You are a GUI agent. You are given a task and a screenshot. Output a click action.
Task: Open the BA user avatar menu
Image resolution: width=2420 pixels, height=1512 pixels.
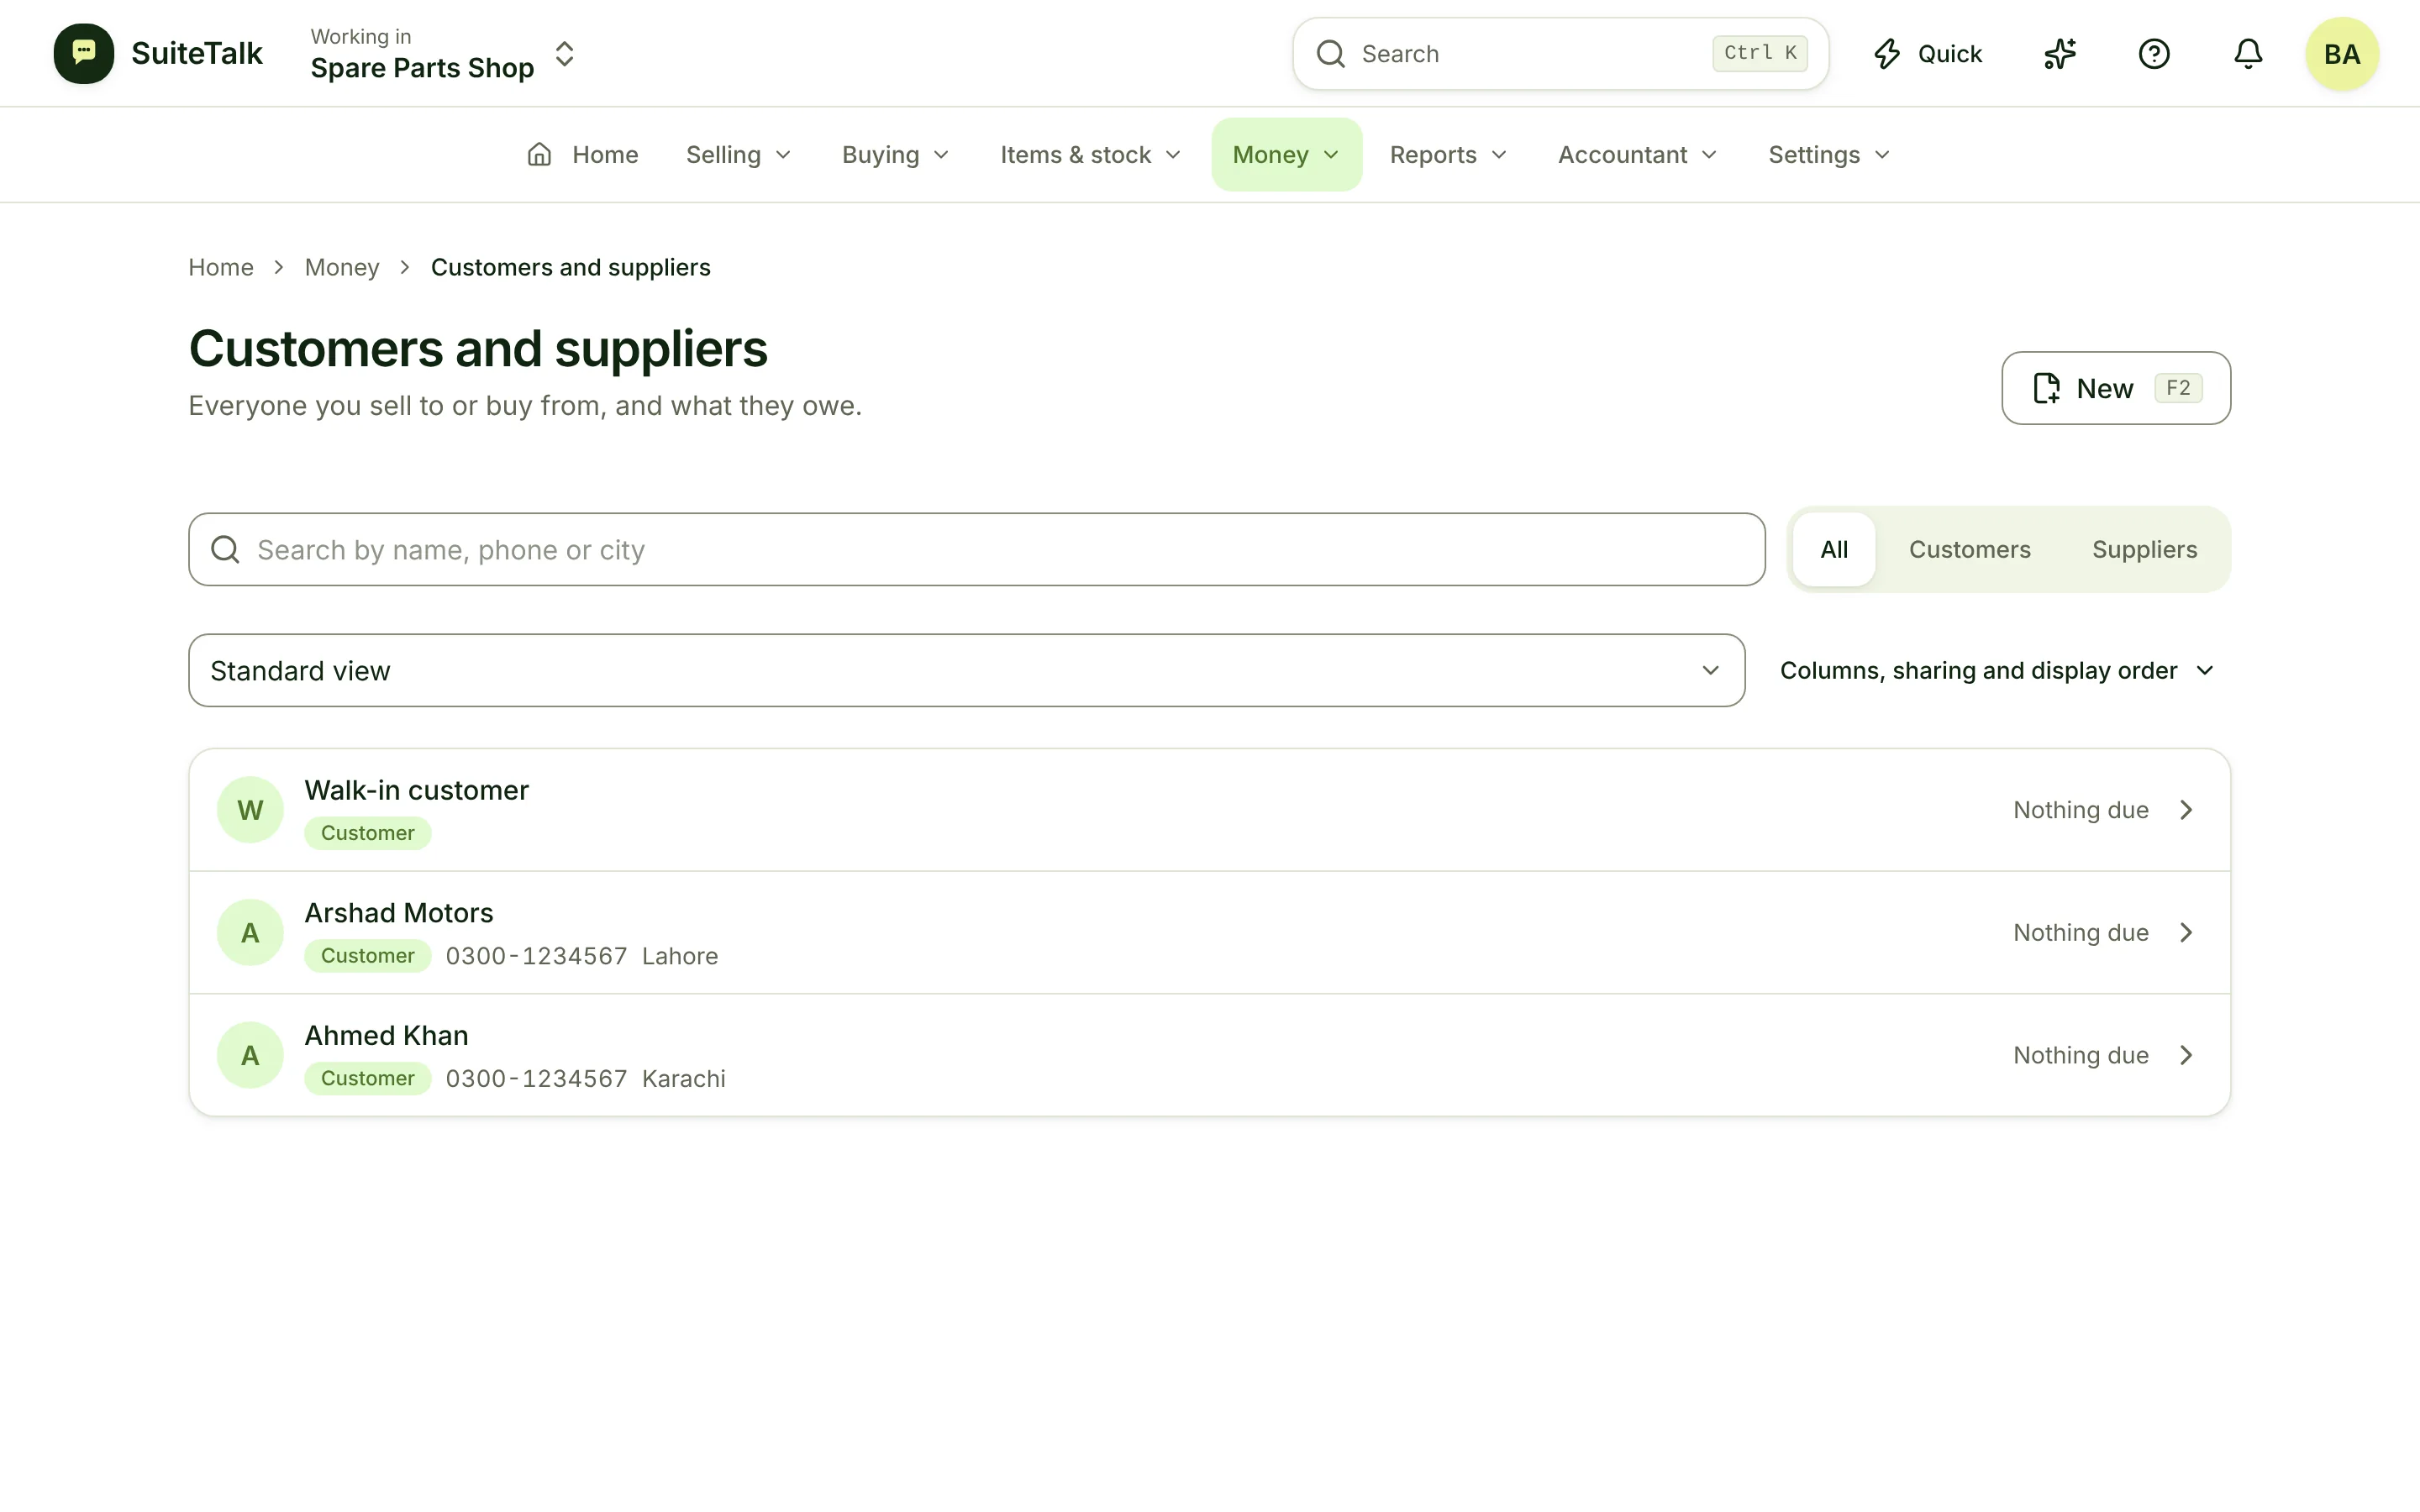point(2342,54)
